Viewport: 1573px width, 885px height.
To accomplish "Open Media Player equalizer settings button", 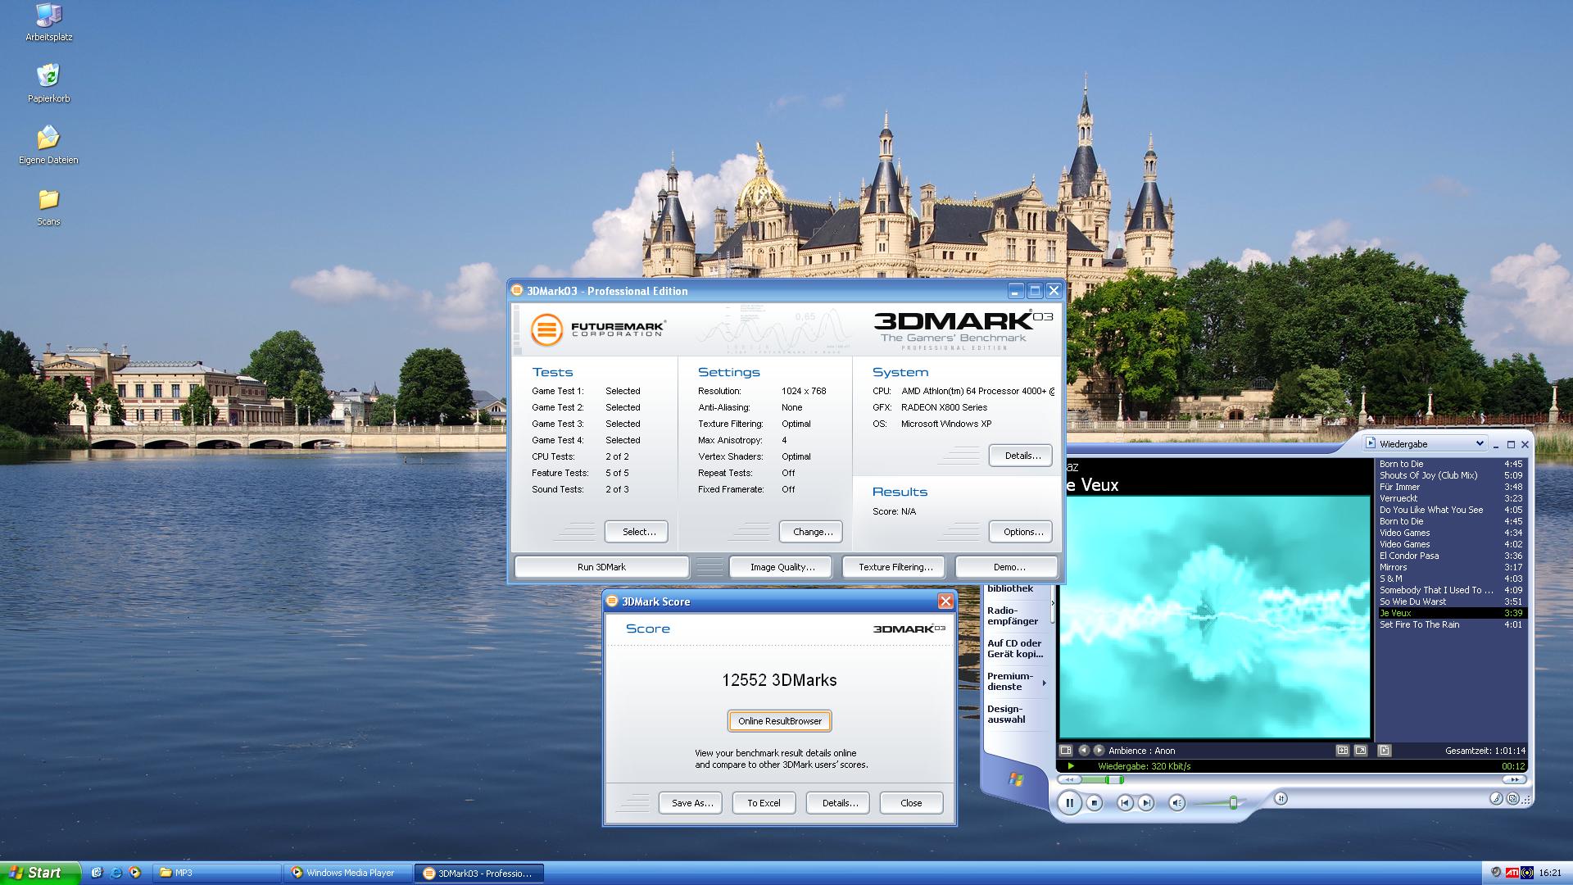I will tap(1281, 798).
